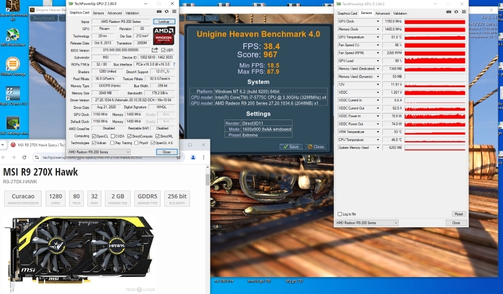Click site info icon in address bar

tap(37, 158)
